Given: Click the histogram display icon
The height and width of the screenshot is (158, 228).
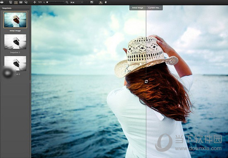Looking at the screenshot, I should pos(92,2).
